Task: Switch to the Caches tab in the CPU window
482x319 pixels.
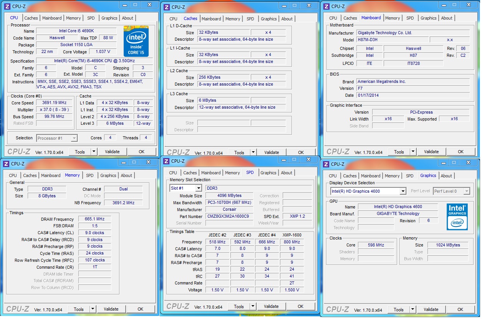Action: (31, 18)
